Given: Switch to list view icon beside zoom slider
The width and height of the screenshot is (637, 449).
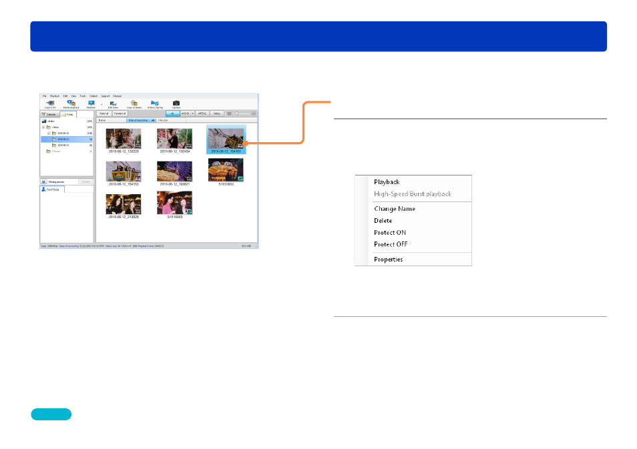Looking at the screenshot, I should (229, 113).
